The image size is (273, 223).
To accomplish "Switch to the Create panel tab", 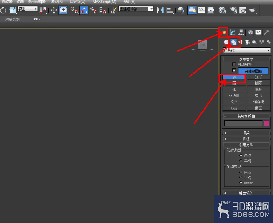I will coord(224,32).
